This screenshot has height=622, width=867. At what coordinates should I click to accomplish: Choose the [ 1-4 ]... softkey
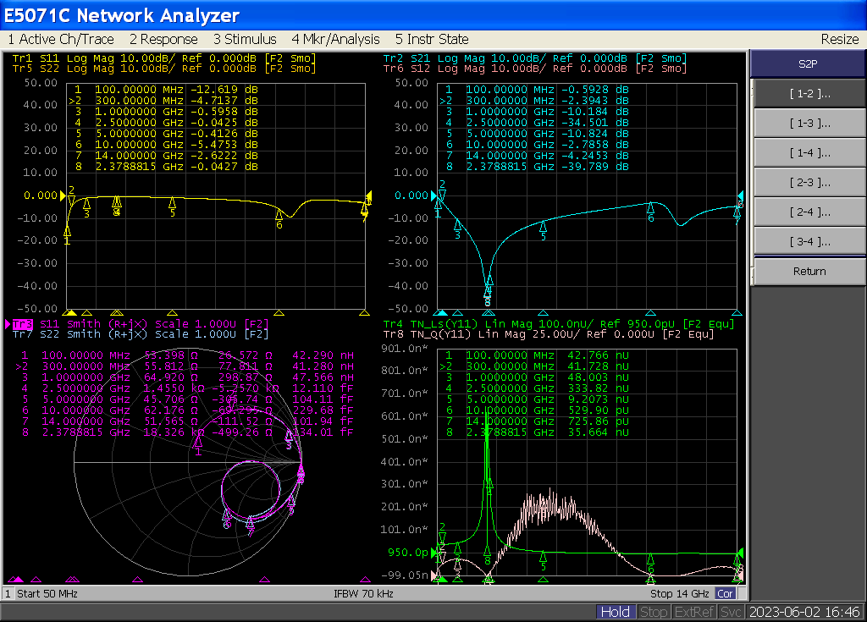click(x=809, y=153)
